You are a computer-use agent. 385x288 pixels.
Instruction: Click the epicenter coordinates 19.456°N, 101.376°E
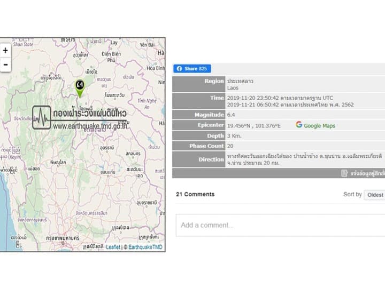[x=253, y=125]
